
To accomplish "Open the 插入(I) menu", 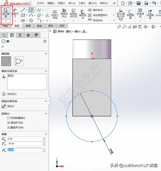I will coord(72,3).
